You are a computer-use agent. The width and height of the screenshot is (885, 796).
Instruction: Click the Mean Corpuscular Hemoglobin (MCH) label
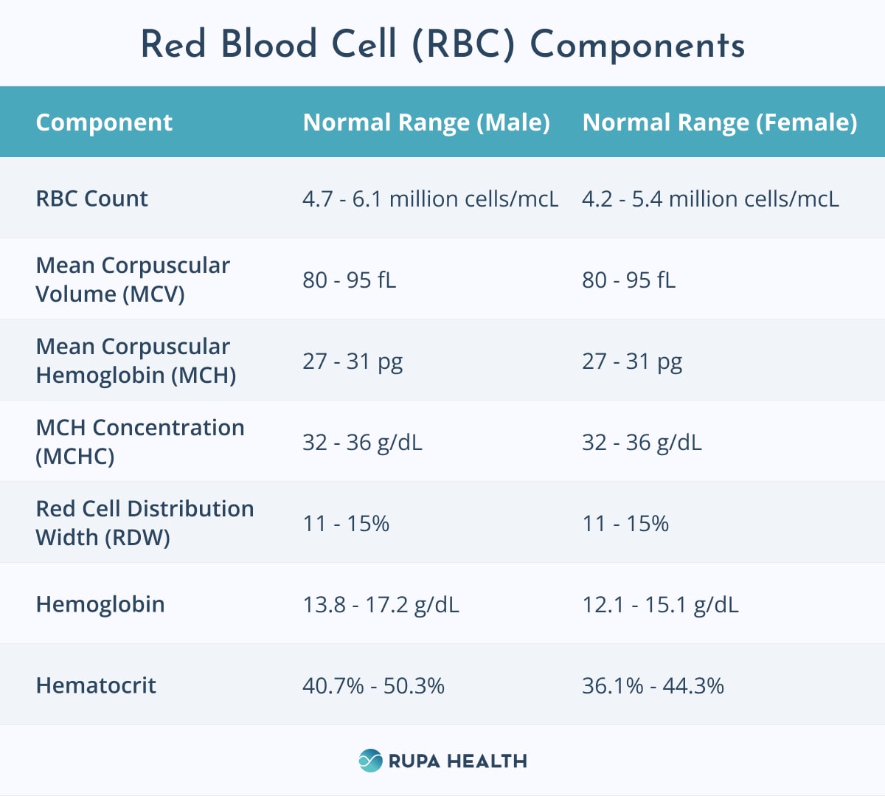pyautogui.click(x=136, y=361)
